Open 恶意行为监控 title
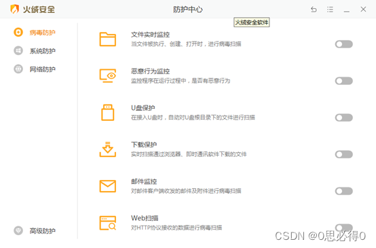The image size is (376, 248). tap(151, 71)
